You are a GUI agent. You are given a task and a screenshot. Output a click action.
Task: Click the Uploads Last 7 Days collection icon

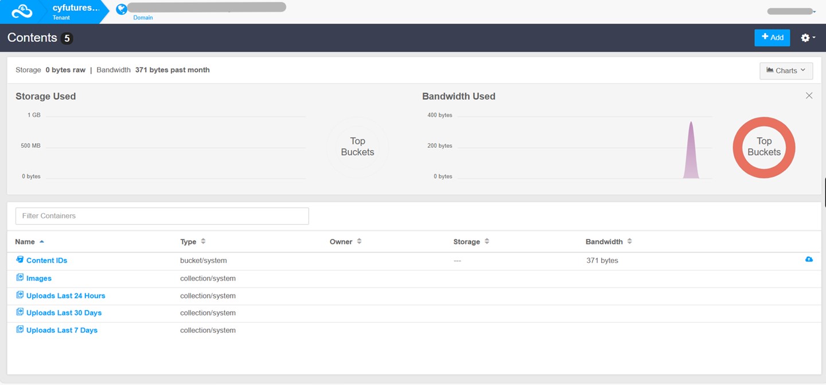tap(20, 330)
